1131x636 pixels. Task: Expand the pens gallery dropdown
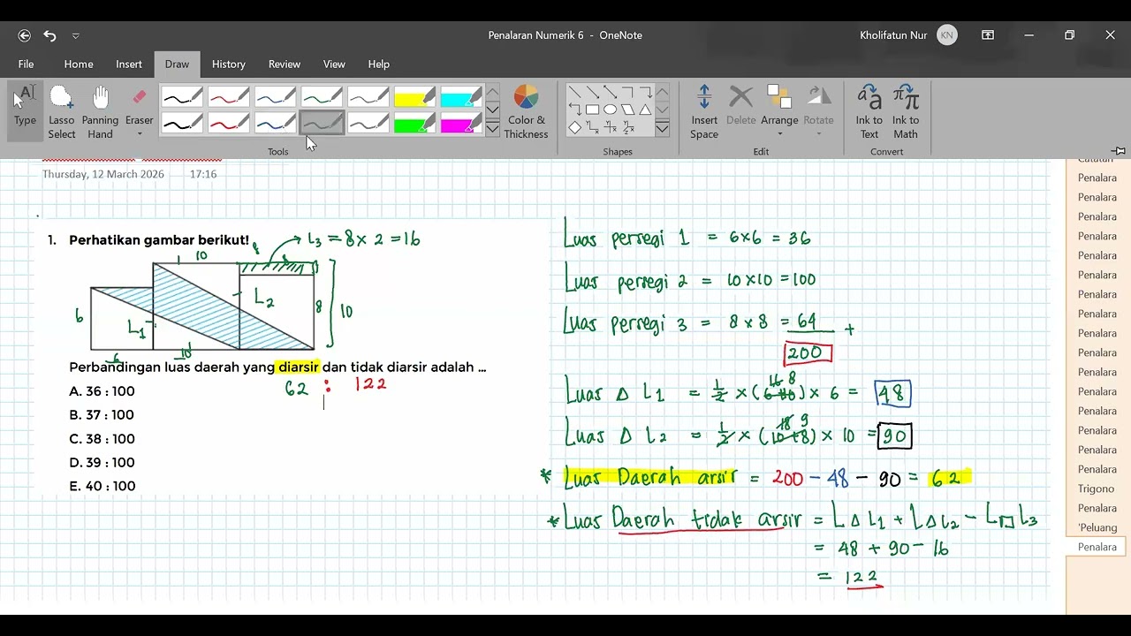point(493,129)
